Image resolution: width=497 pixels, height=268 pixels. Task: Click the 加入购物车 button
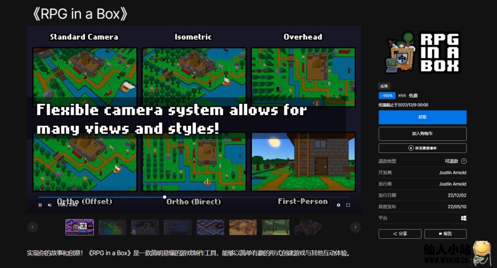pos(422,134)
